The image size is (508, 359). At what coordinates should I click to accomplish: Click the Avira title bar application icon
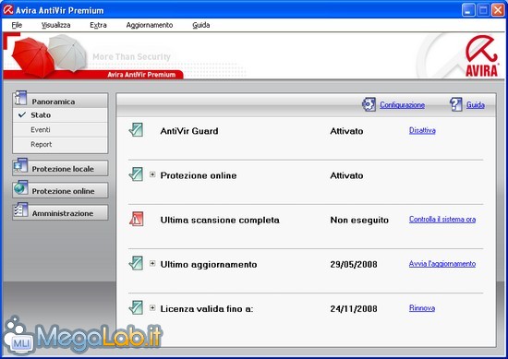pos(8,10)
